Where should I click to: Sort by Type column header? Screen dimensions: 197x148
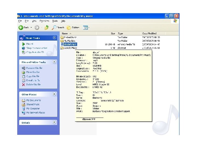pyautogui.click(x=129, y=33)
